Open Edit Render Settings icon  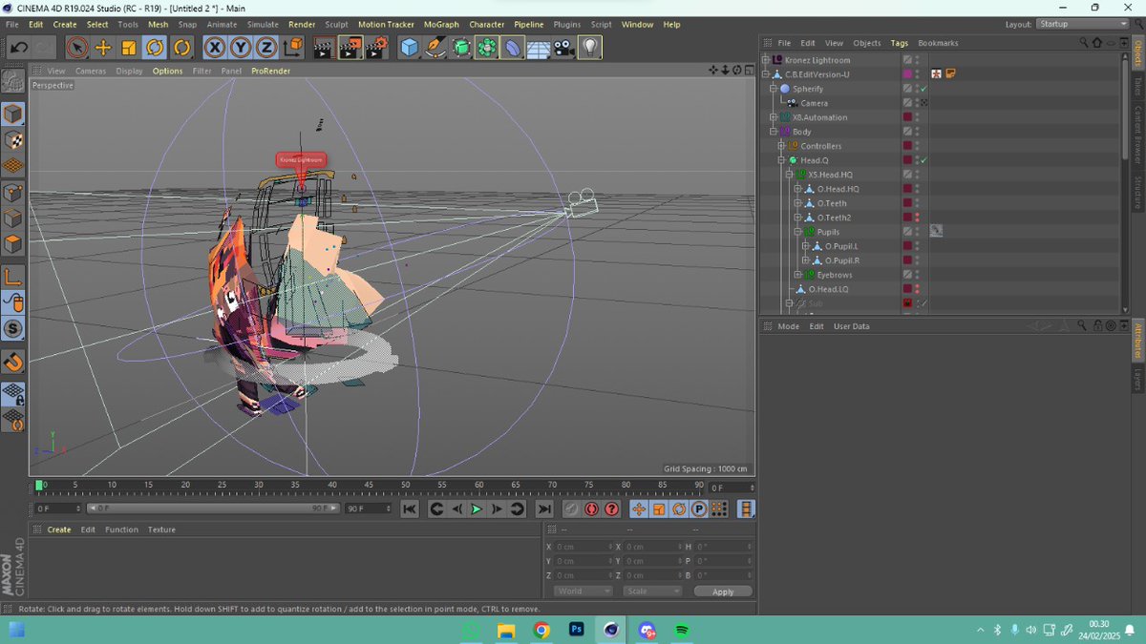click(377, 47)
